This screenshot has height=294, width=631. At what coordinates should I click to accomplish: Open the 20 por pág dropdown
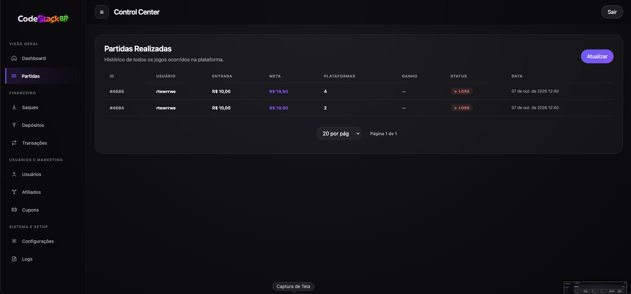(x=339, y=133)
